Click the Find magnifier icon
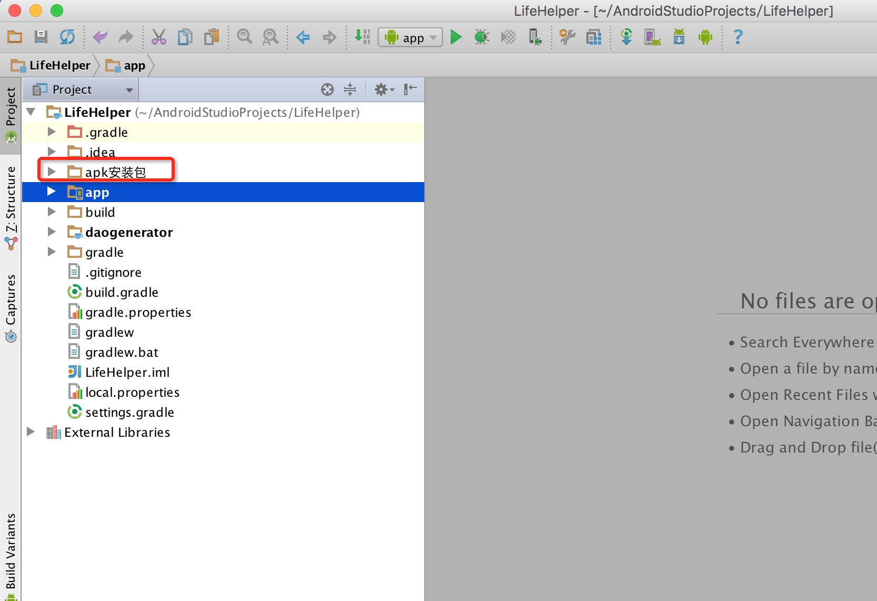Viewport: 877px width, 601px height. coord(244,37)
